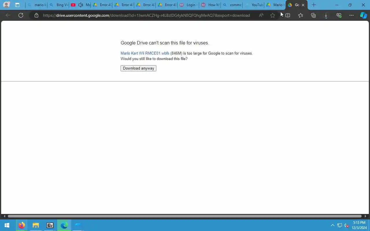
Task: Open Split screen view
Action: click(x=288, y=15)
